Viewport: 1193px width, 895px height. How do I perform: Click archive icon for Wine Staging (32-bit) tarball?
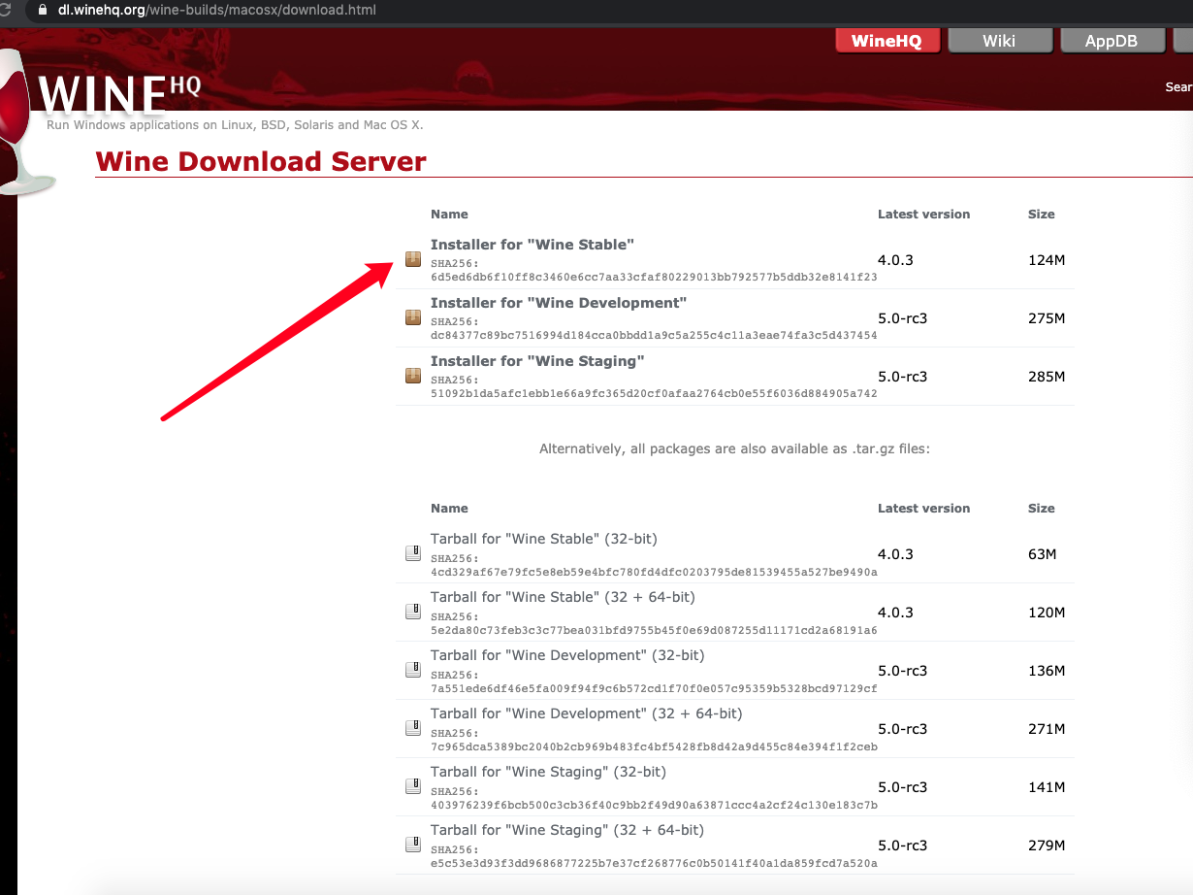pos(413,787)
